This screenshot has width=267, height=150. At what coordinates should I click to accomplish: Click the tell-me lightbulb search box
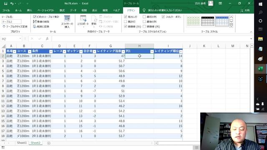(162, 10)
